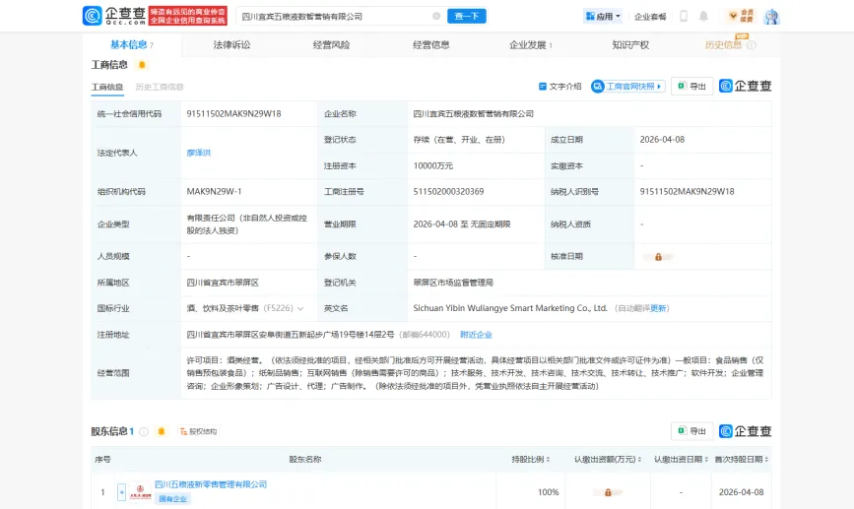Click locked 认缴出资额 value in row 1
The image size is (854, 509).
tap(608, 492)
